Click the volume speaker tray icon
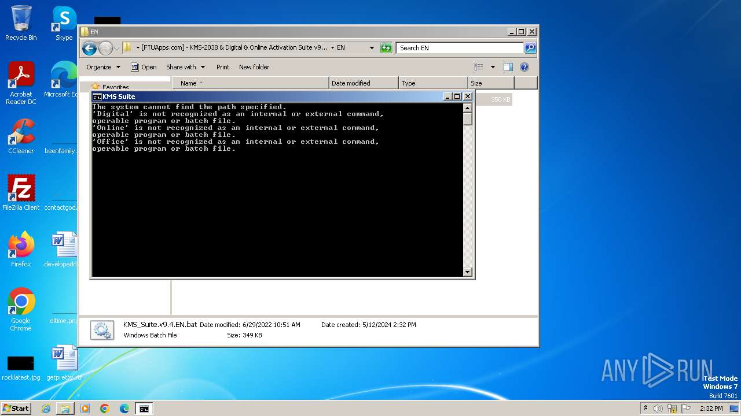Screen dimensions: 741x416 658,408
